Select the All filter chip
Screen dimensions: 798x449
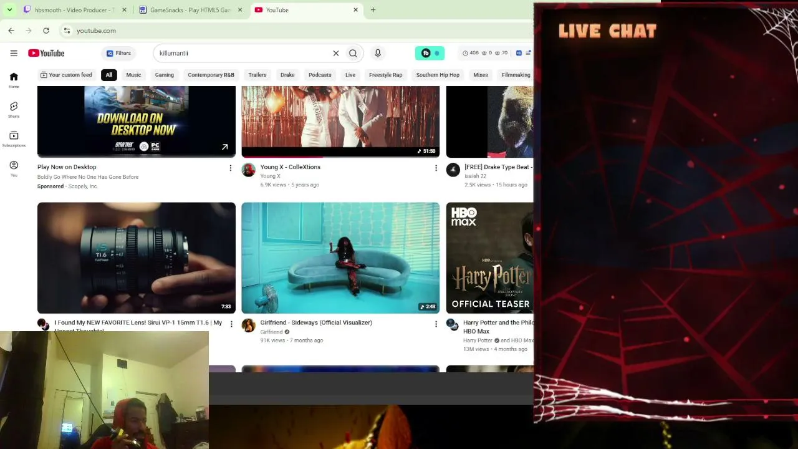[109, 75]
